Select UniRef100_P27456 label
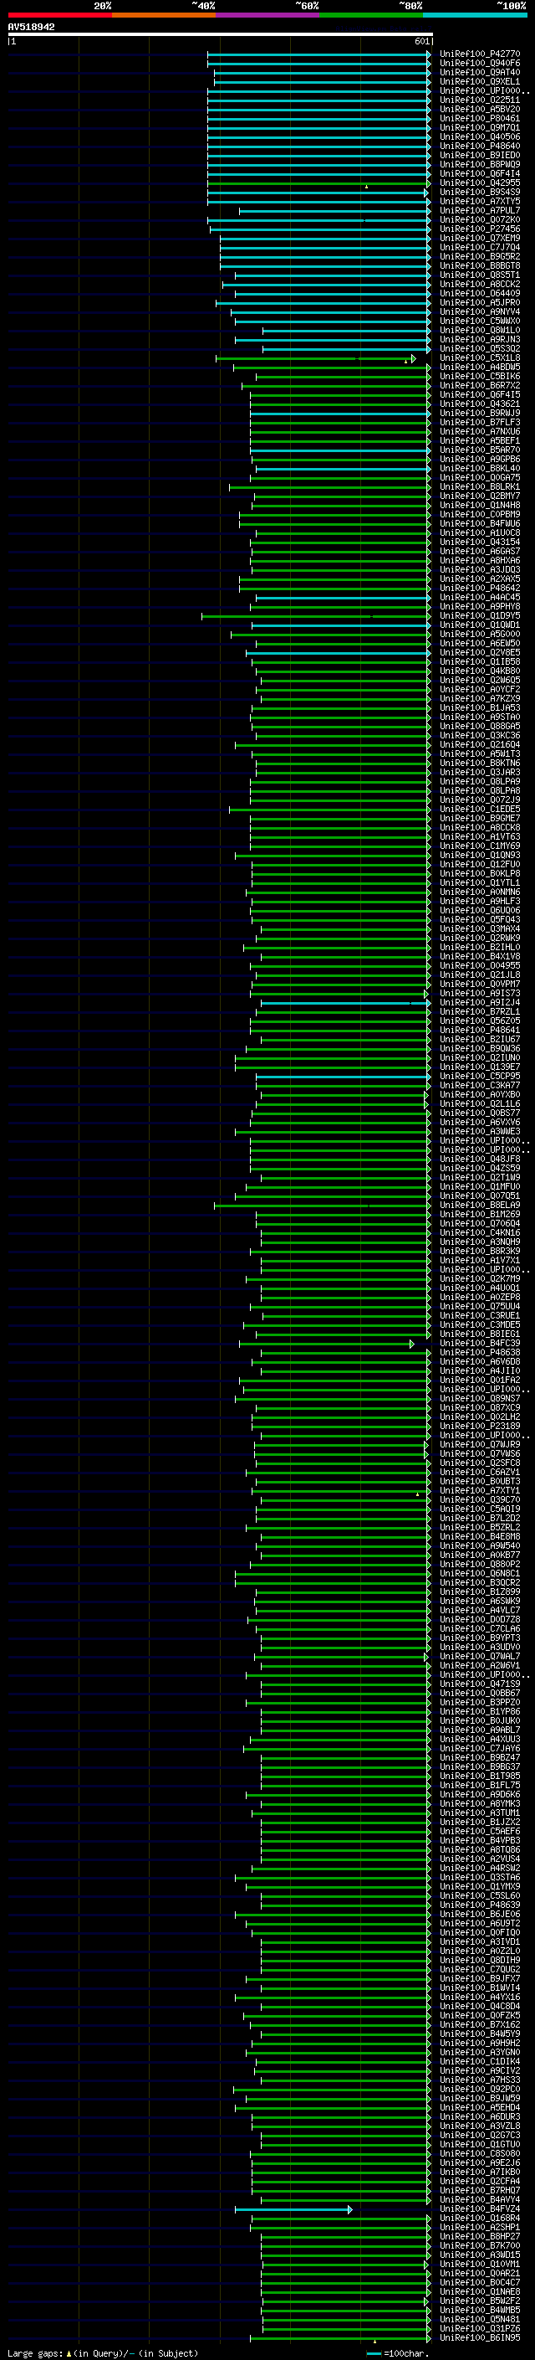The width and height of the screenshot is (535, 2360). pyautogui.click(x=479, y=229)
